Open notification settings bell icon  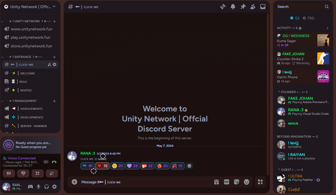tap(233, 7)
